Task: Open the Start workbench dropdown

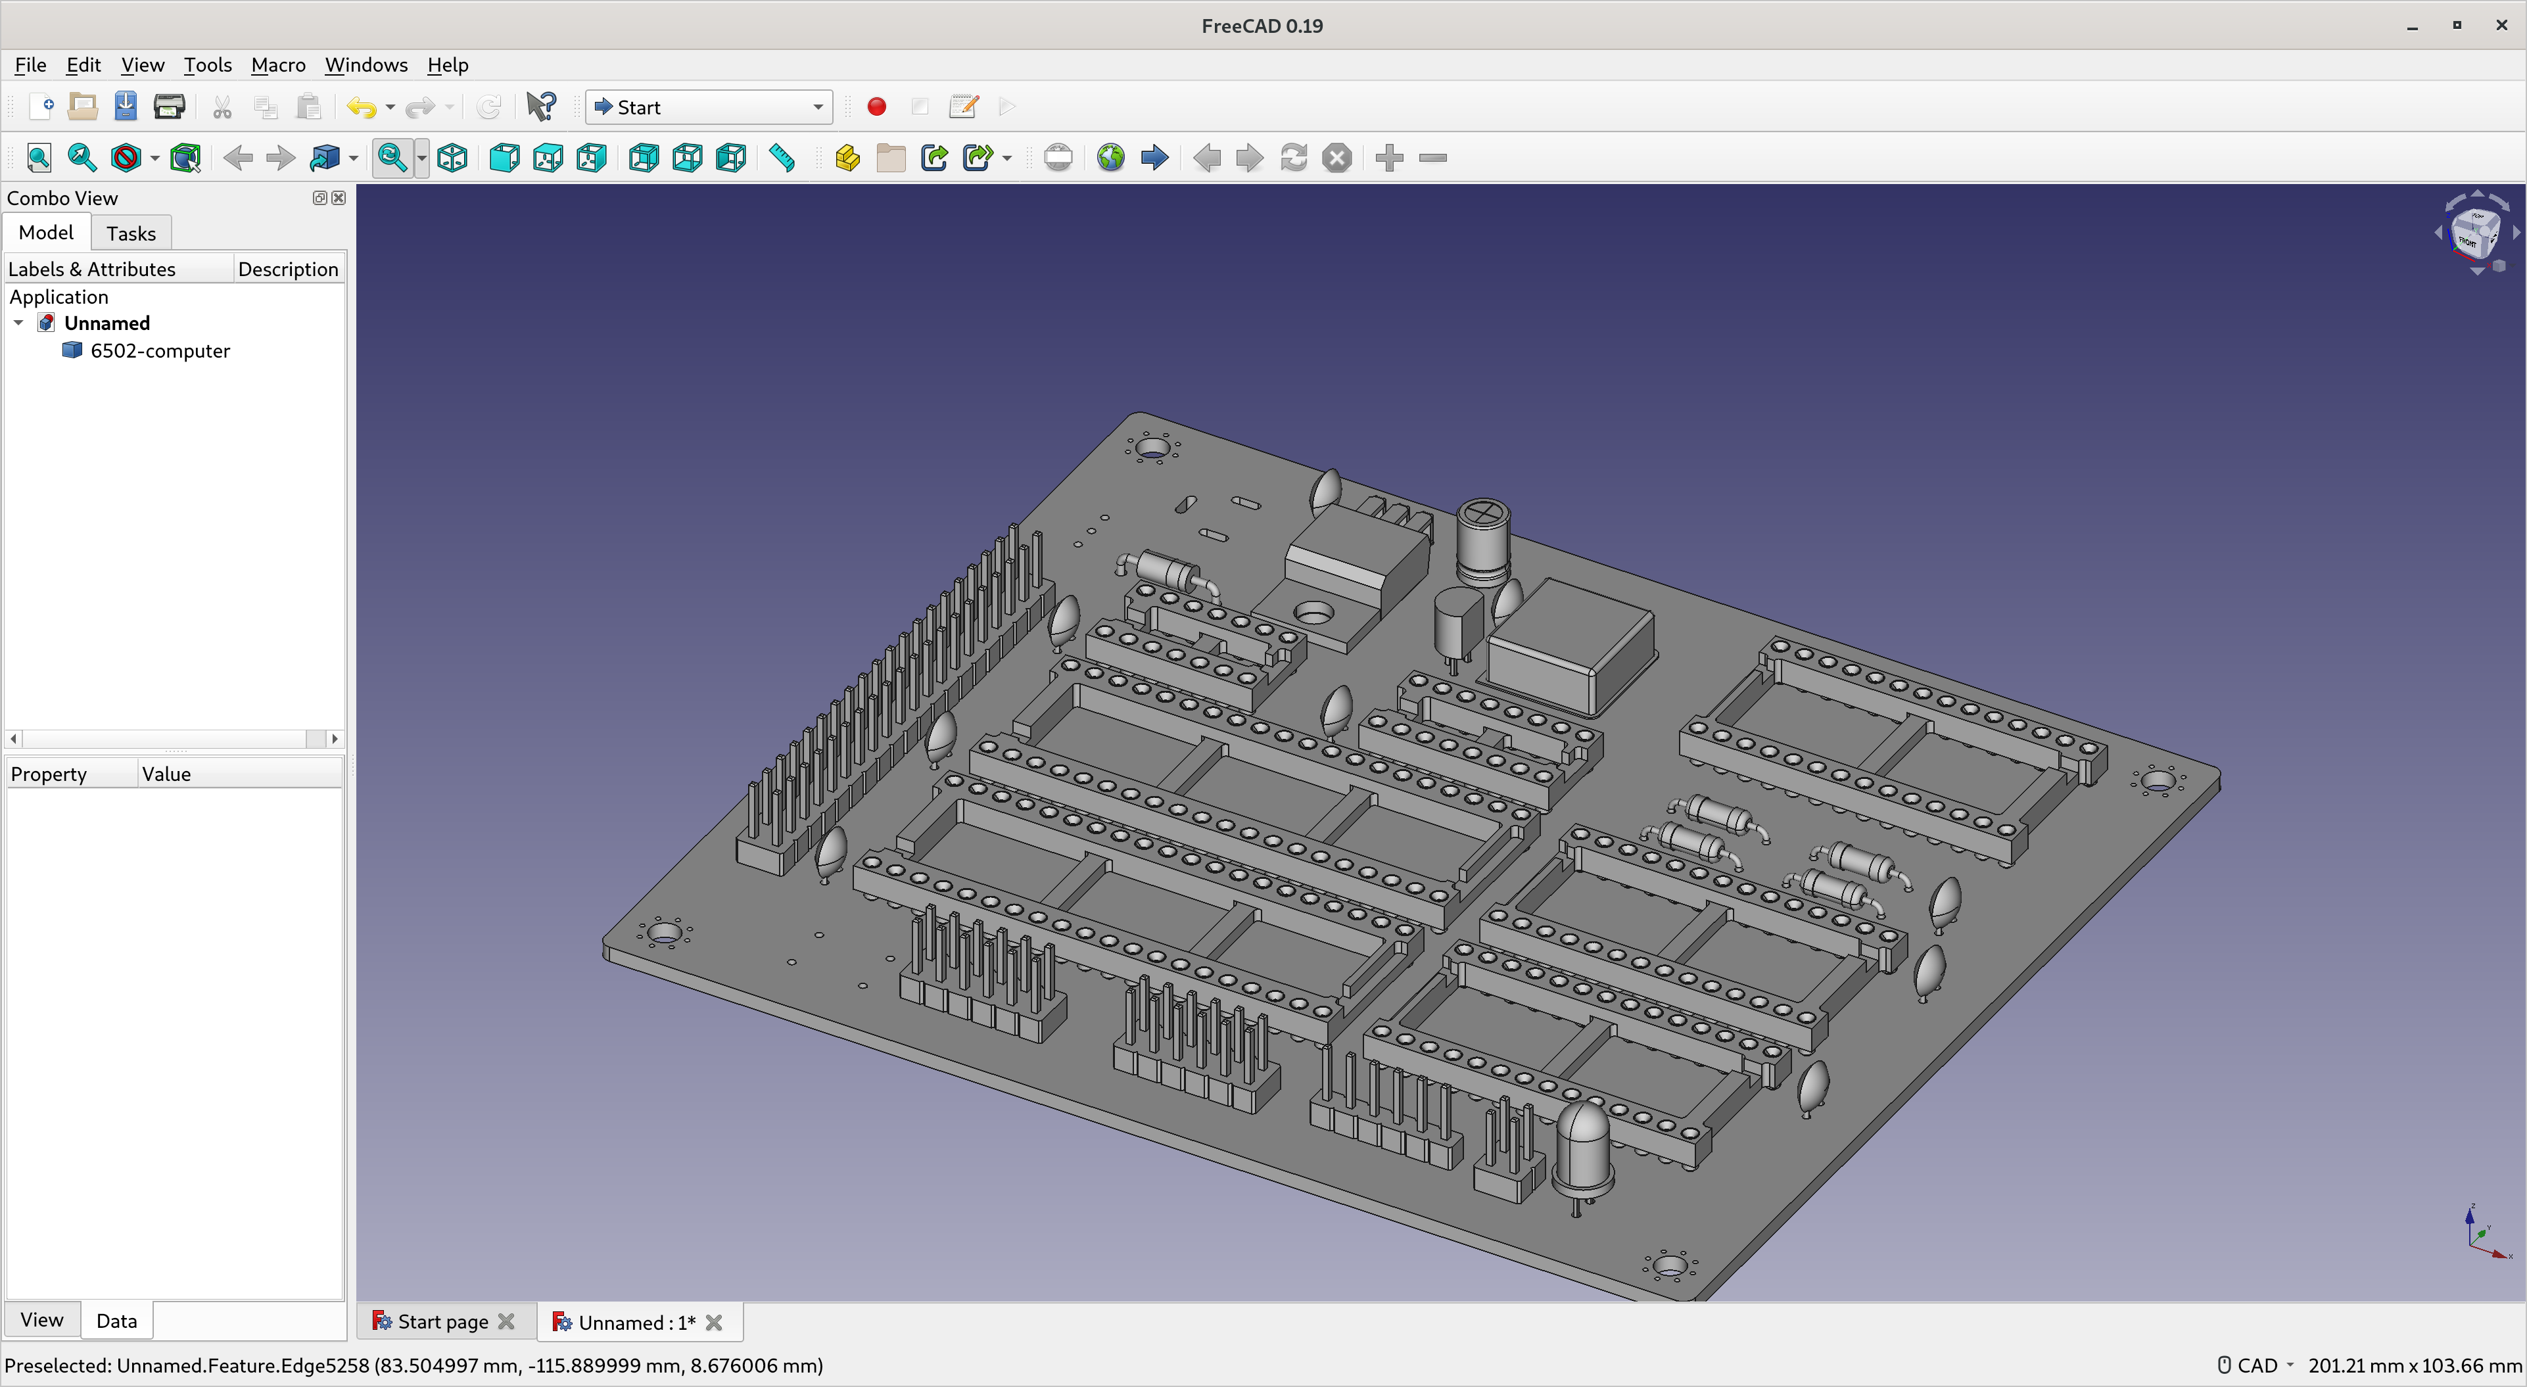Action: click(x=708, y=107)
